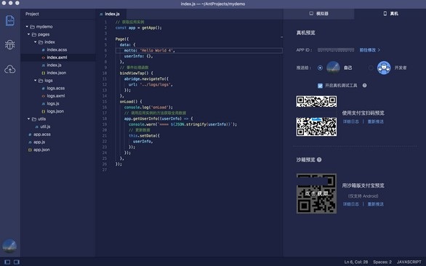The height and width of the screenshot is (266, 426).
Task: Click the help icon beside 沙箱预览
Action: click(319, 160)
